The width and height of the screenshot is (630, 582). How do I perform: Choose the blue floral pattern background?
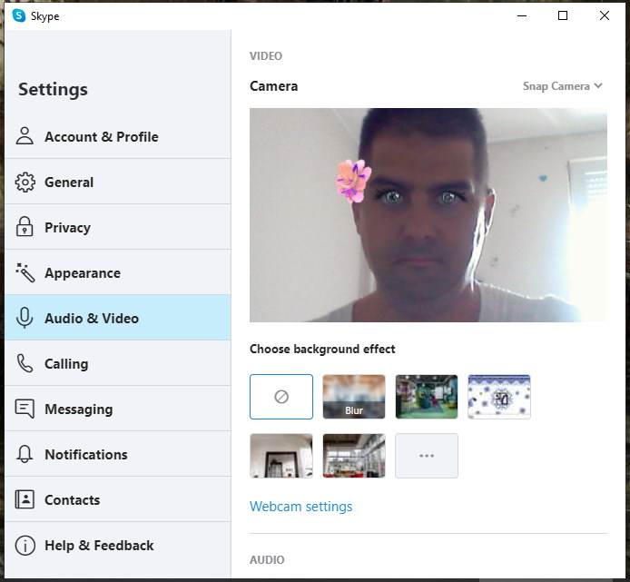tap(499, 397)
